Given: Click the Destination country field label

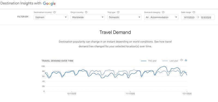Looking at the screenshot, I should (43, 12).
